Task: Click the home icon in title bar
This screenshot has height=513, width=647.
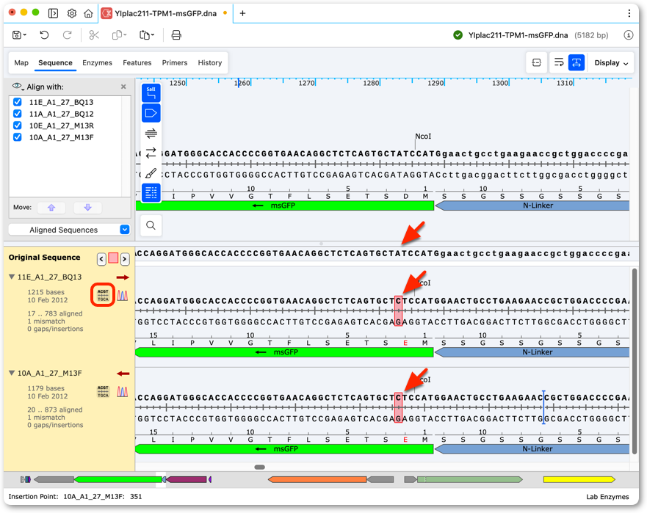Action: [x=88, y=14]
